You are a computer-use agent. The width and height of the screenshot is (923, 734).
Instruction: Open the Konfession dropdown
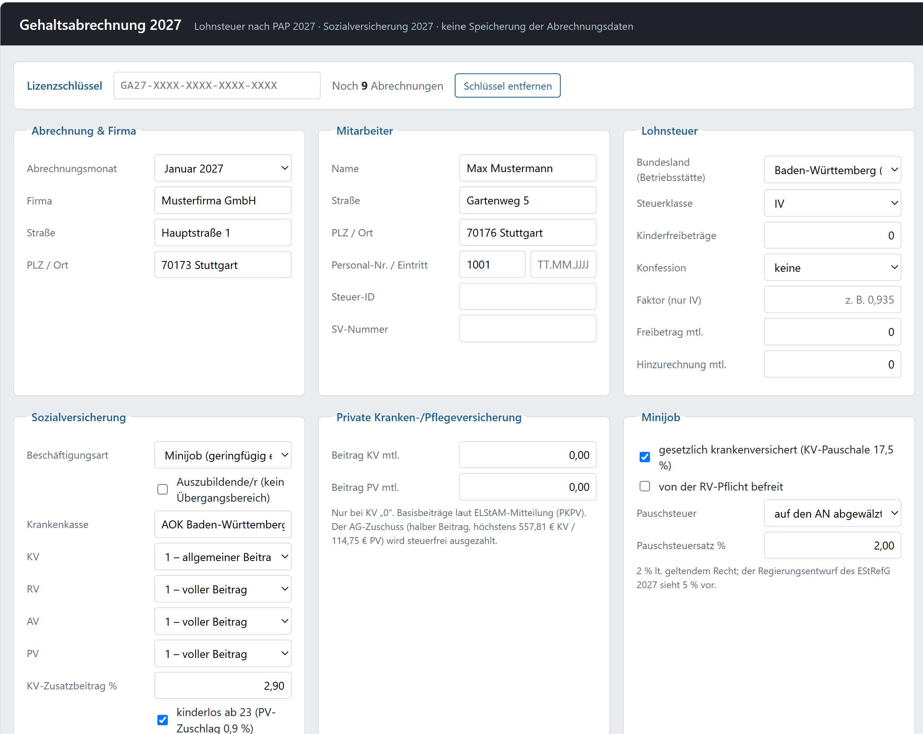click(x=832, y=267)
